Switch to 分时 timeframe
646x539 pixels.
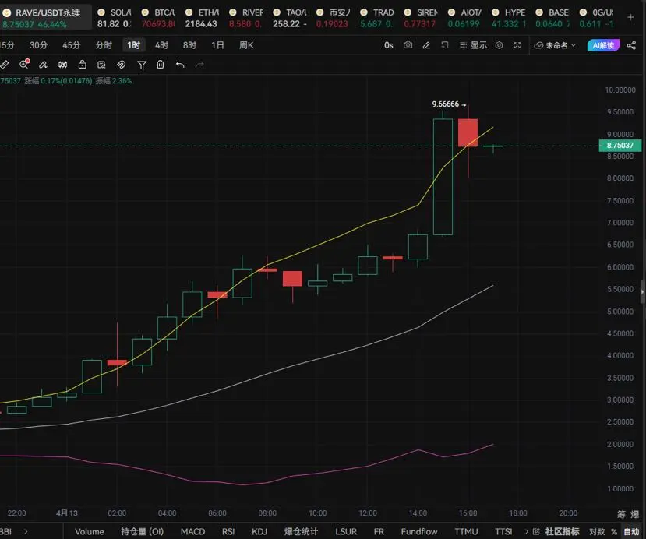click(104, 45)
